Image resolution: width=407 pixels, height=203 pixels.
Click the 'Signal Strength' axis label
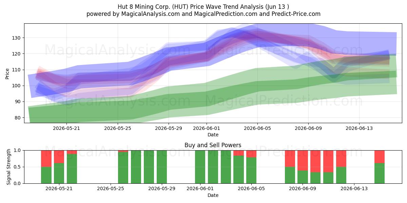pyautogui.click(x=9, y=167)
